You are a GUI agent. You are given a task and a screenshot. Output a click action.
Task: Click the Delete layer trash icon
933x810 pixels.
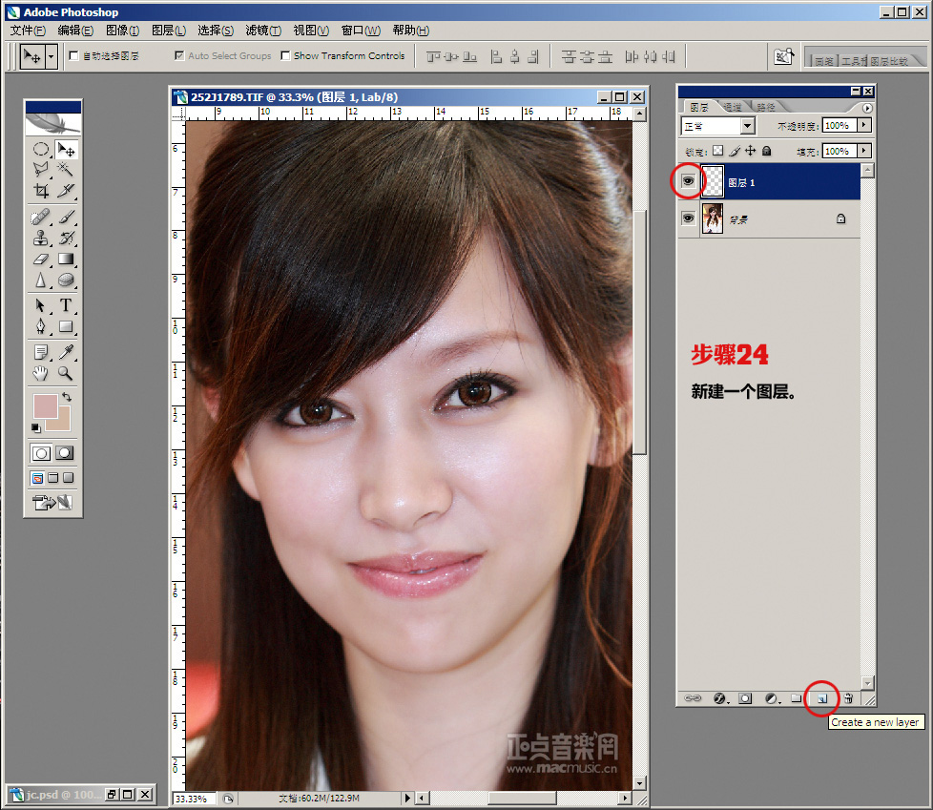tap(847, 698)
